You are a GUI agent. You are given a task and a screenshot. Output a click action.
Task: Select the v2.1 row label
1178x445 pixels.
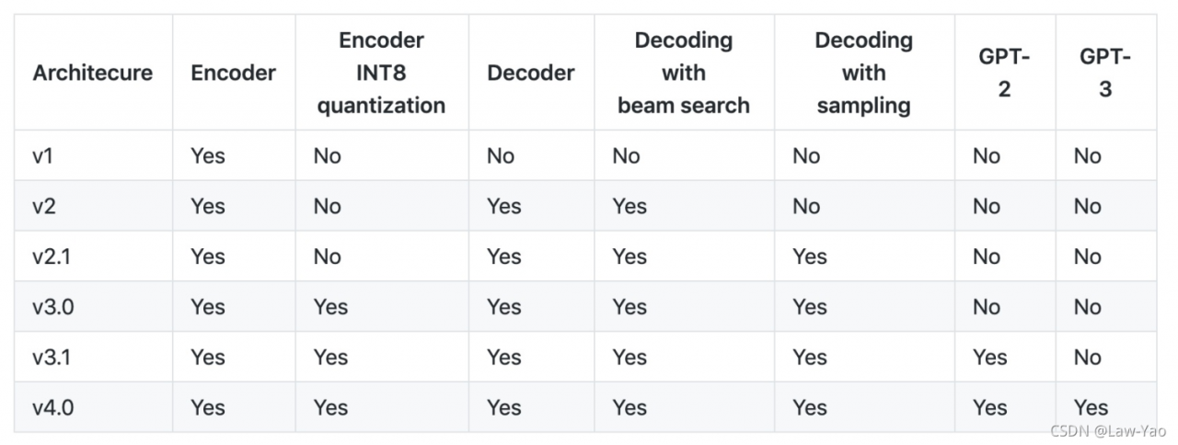click(x=52, y=257)
